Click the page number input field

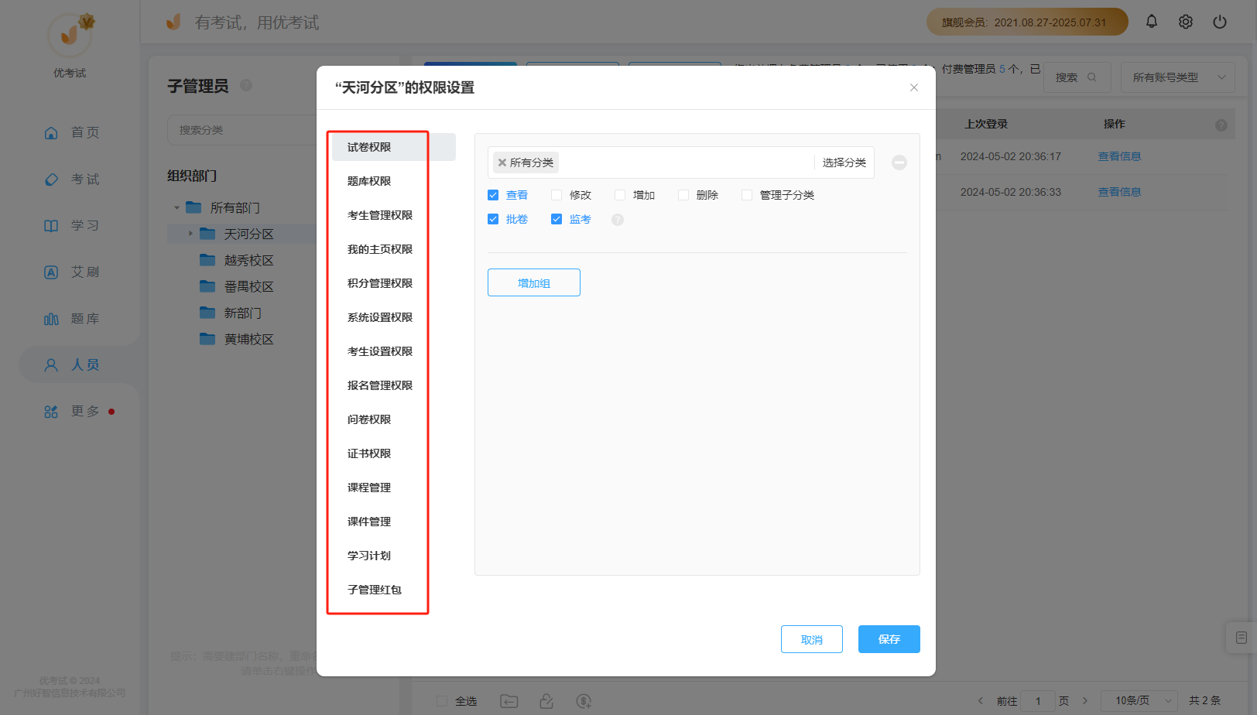pos(1038,701)
